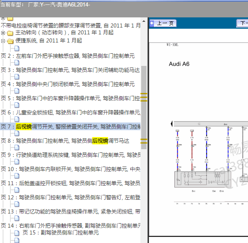The height and width of the screenshot is (243, 248).
Task: Click tree scrollbar up arrow
Action: [144, 21]
